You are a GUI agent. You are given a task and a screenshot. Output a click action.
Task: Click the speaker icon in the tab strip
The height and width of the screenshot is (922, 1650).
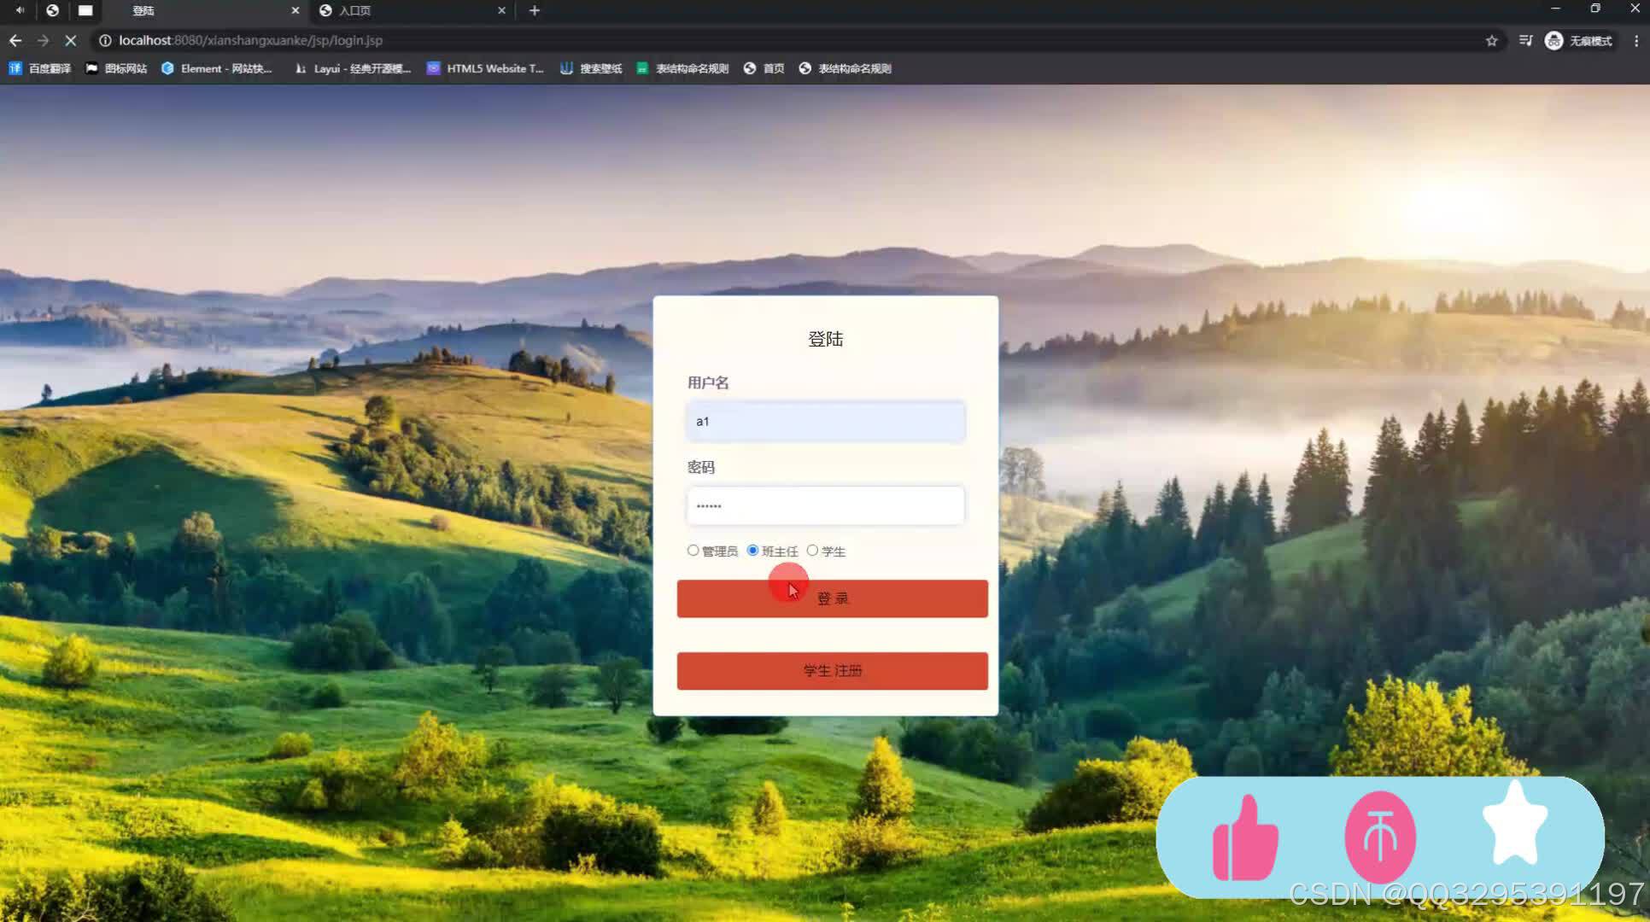20,10
